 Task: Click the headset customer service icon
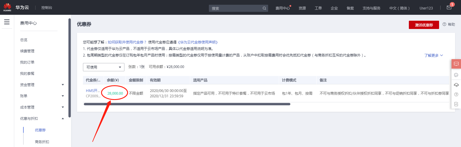coord(456,85)
